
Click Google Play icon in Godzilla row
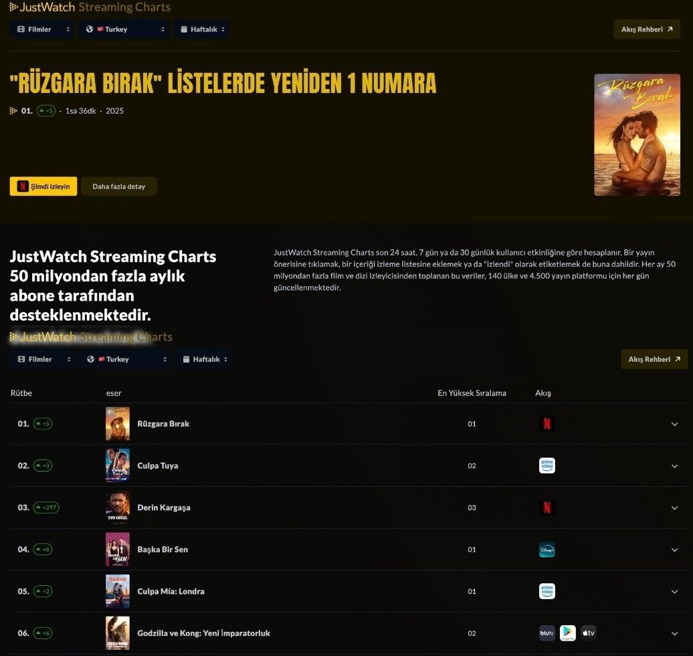(x=568, y=633)
